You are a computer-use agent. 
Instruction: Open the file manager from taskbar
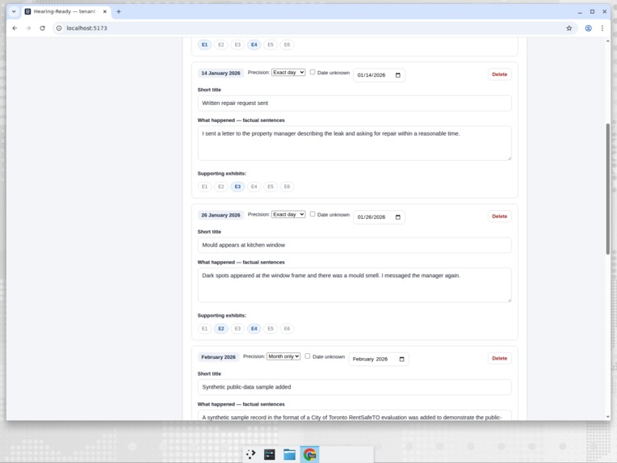[x=290, y=454]
